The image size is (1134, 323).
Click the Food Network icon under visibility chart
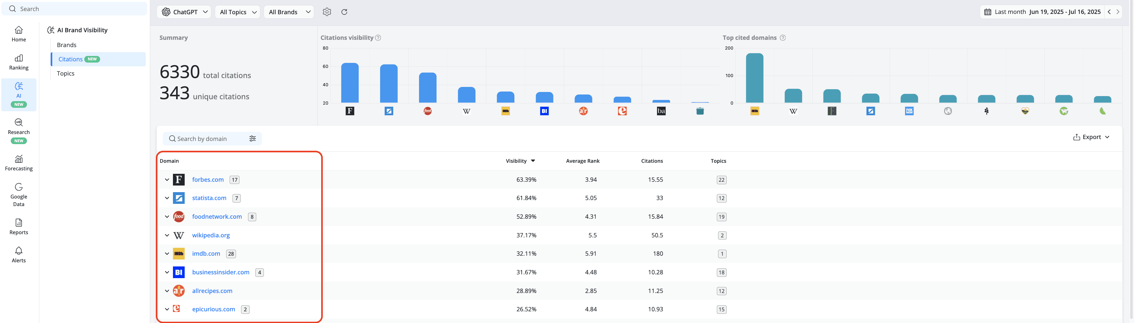tap(427, 111)
